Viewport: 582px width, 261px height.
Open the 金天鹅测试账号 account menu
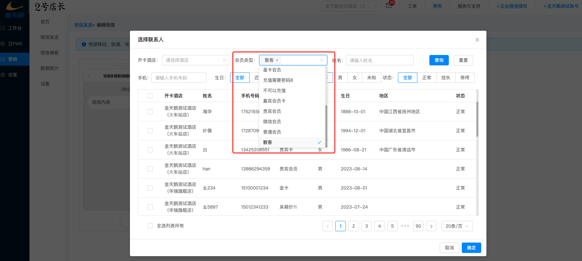[x=561, y=6]
